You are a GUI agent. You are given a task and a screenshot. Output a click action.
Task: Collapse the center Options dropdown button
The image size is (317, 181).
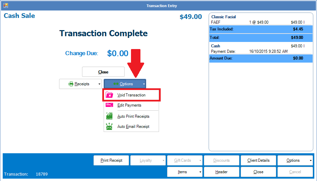125,84
